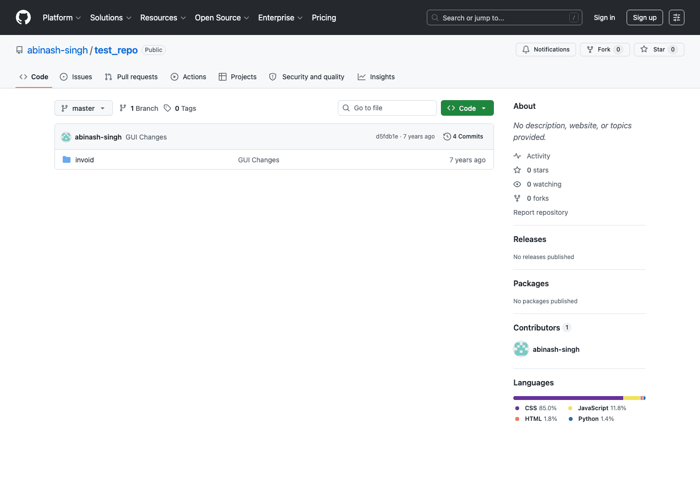Switch to the Insights tab
Viewport: 700px width, 486px height.
[x=376, y=77]
